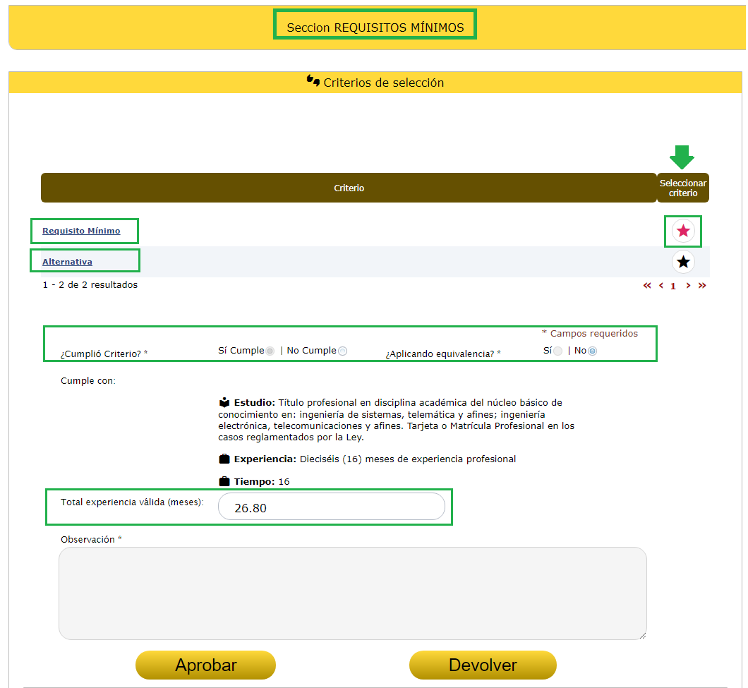Choose the No Cumple radio button
Screen dimensions: 748x688
point(343,351)
